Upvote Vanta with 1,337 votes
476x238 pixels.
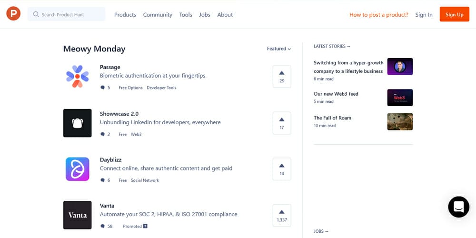[x=282, y=215]
